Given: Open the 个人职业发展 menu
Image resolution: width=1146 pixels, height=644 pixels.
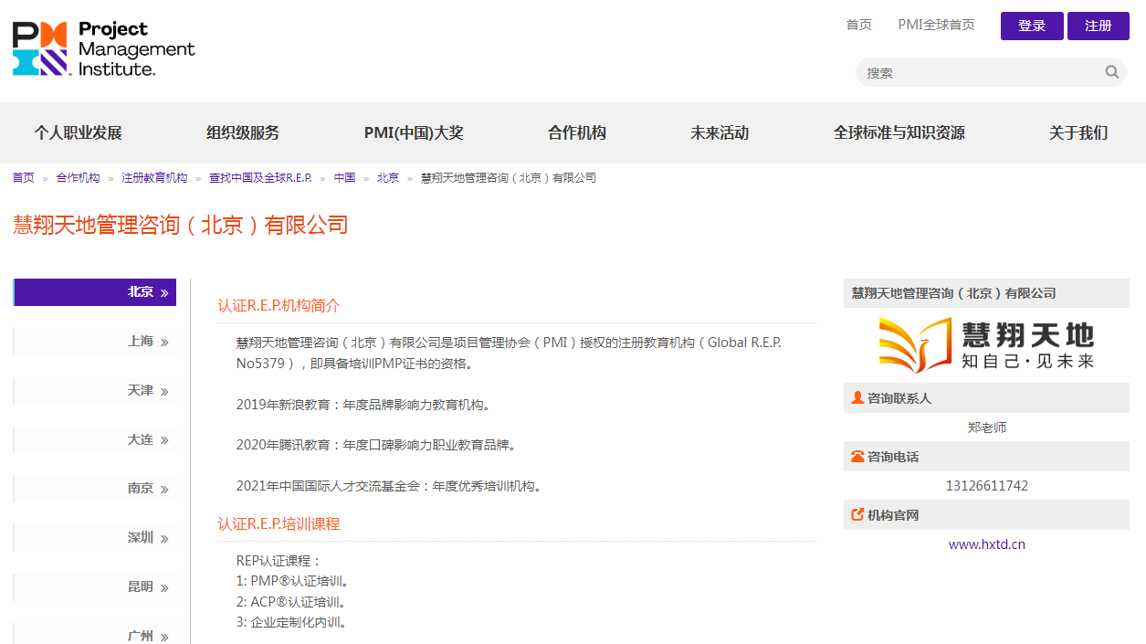Looking at the screenshot, I should [x=79, y=132].
